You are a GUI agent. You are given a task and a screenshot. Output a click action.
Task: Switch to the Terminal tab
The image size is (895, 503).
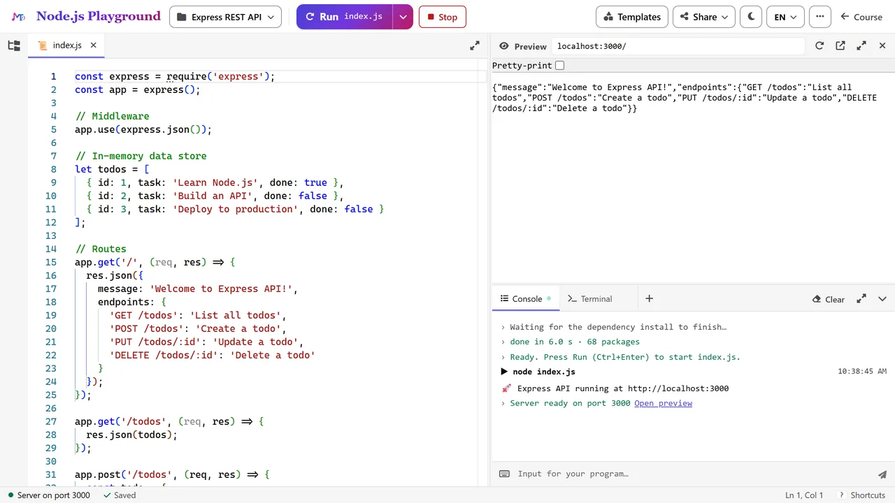589,298
